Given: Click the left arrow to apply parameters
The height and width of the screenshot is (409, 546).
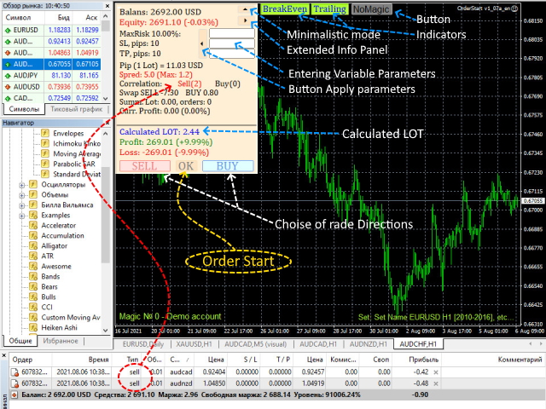Looking at the screenshot, I should (x=202, y=43).
